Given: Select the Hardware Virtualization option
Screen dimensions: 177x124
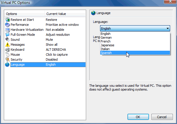Looking at the screenshot, I should 45,30.
